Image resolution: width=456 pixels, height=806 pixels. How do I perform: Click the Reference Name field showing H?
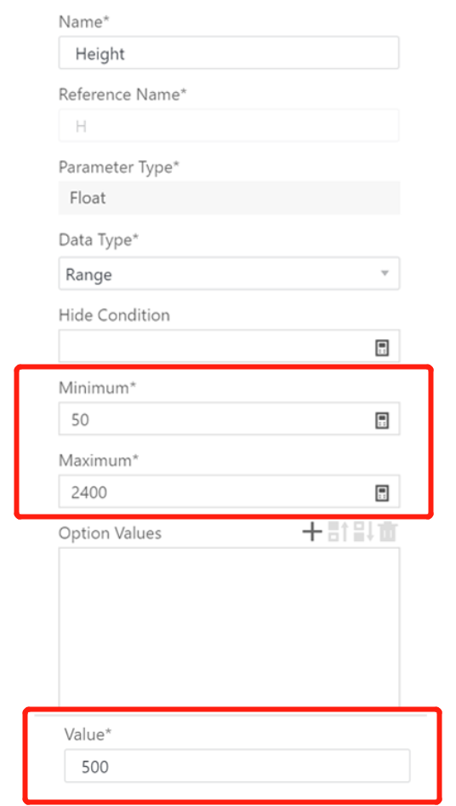[229, 125]
